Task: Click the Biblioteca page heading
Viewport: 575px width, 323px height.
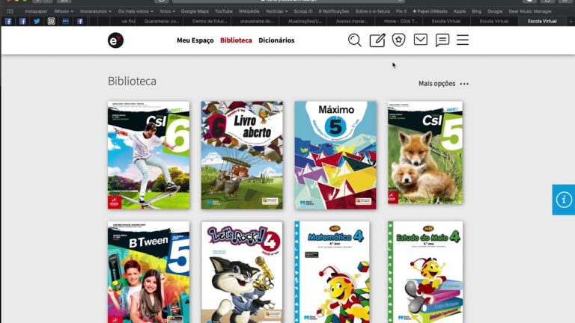Action: click(132, 81)
